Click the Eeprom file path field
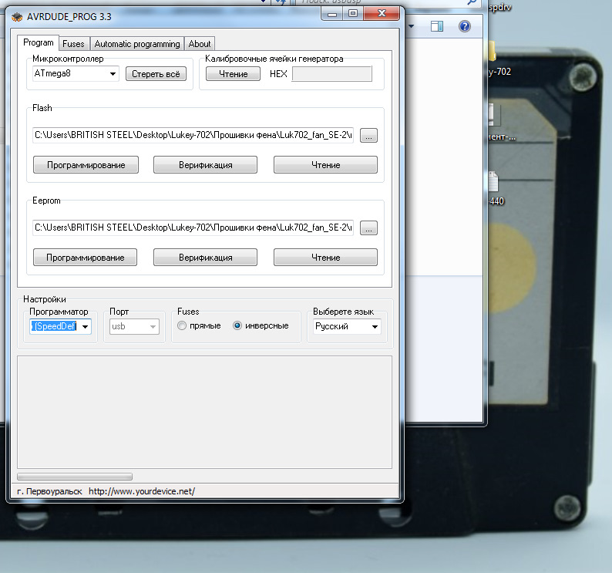 (193, 228)
